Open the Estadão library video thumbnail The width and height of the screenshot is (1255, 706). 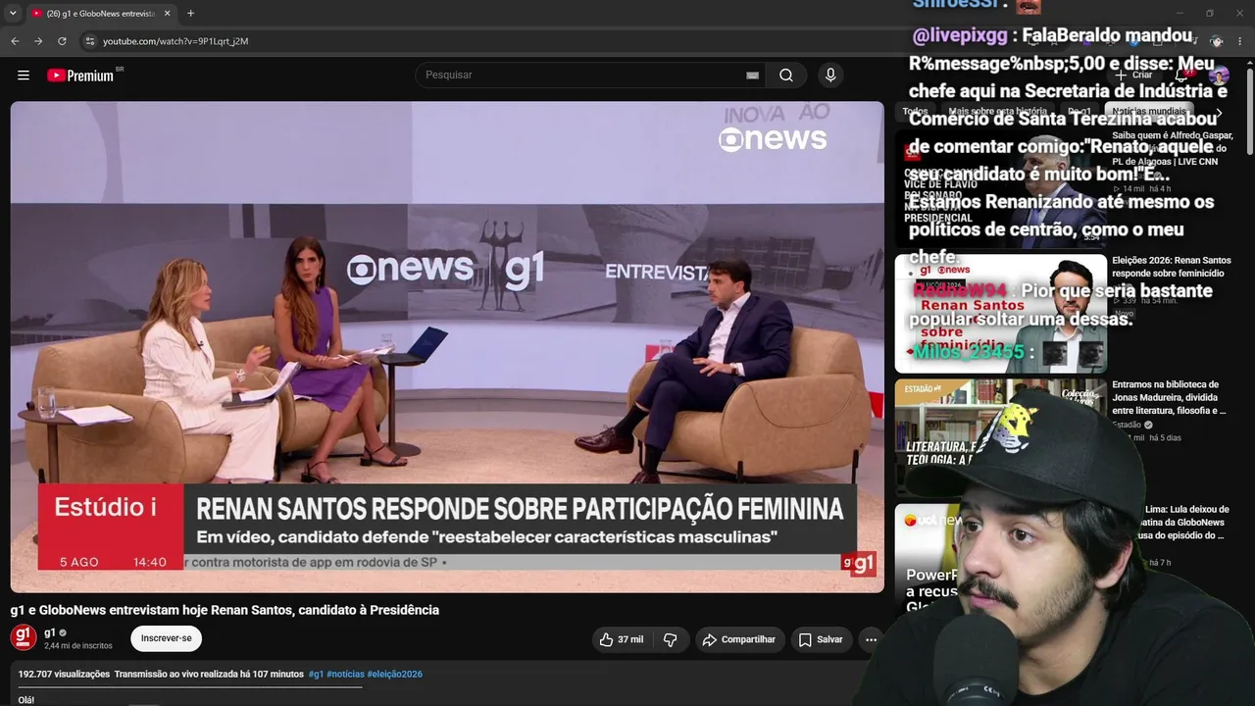coord(1001,438)
